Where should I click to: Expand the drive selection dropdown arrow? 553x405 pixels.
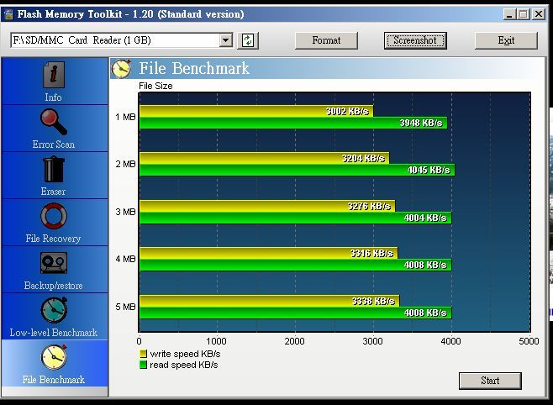[225, 40]
